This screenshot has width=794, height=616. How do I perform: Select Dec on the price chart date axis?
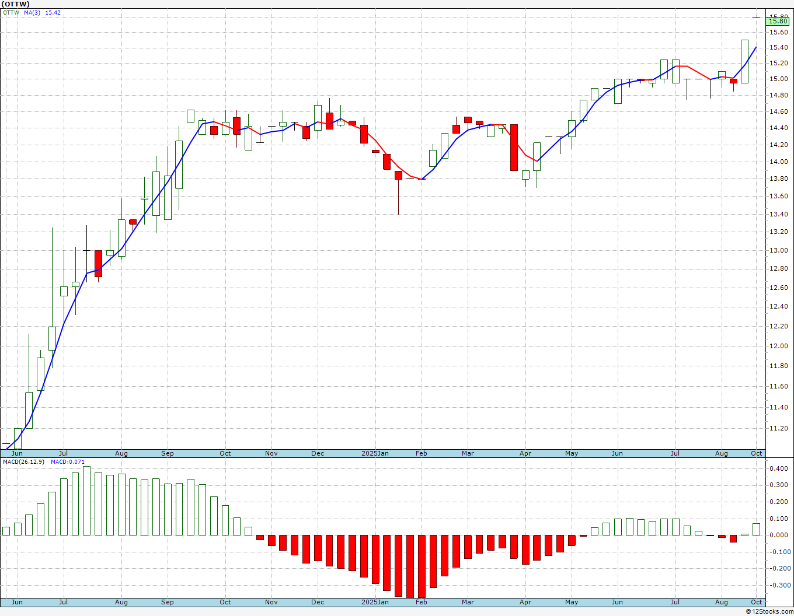coord(318,453)
